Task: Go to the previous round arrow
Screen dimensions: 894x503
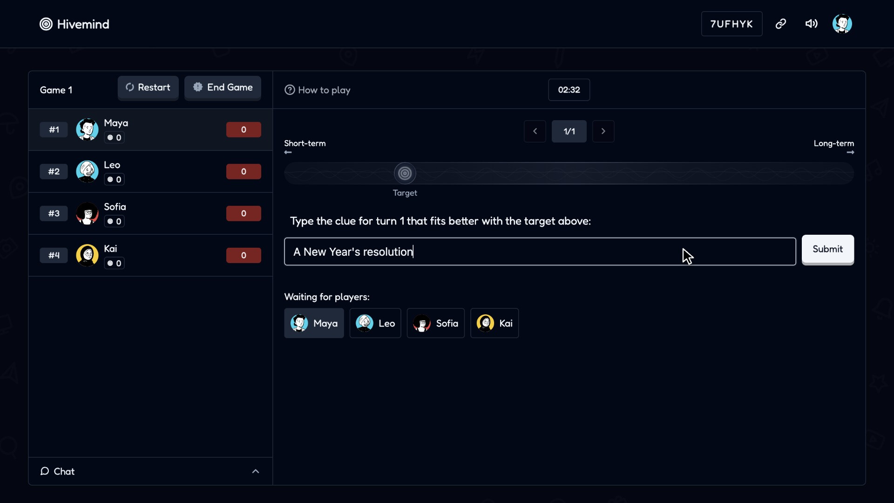Action: [x=535, y=131]
